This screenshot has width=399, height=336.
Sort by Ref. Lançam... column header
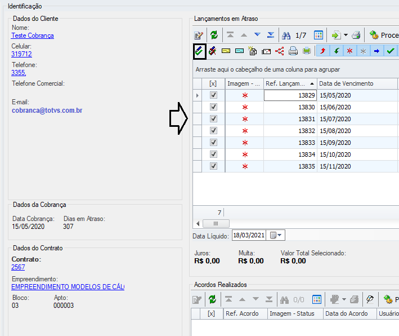(x=290, y=83)
